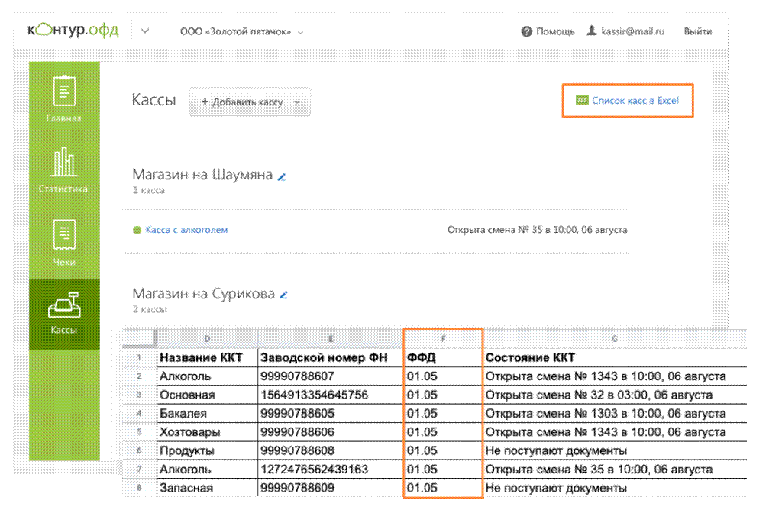Select the cell Запасная
The image size is (782, 526).
tap(207, 488)
